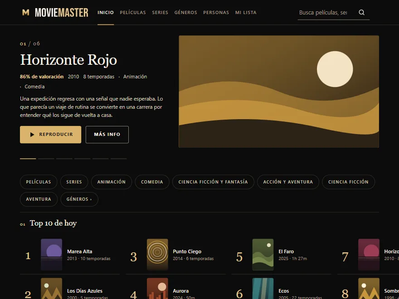399x299 pixels.
Task: Jump to fourth carousel slide indicator
Action: (x=82, y=159)
